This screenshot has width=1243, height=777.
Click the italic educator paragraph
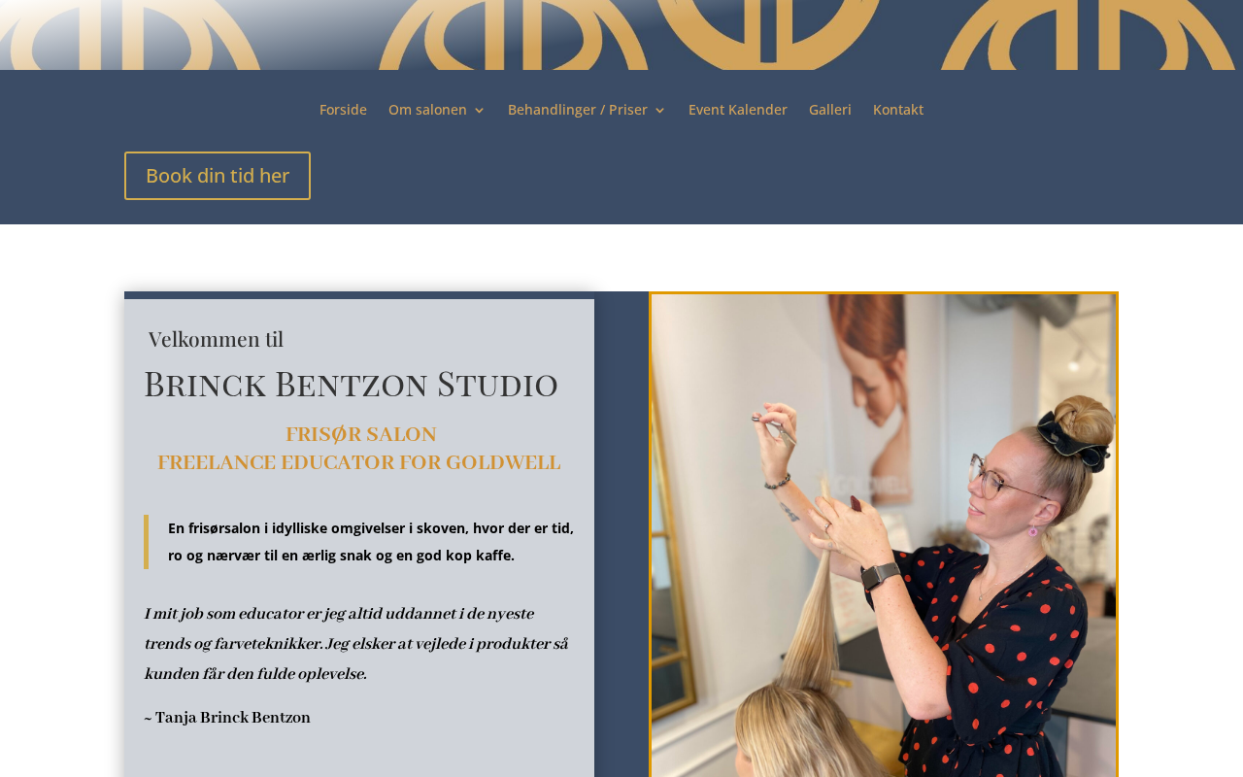pyautogui.click(x=356, y=644)
